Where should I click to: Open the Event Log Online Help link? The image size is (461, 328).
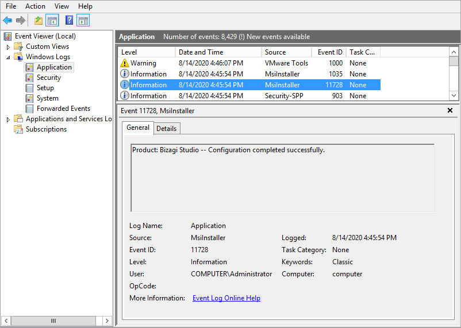226,298
